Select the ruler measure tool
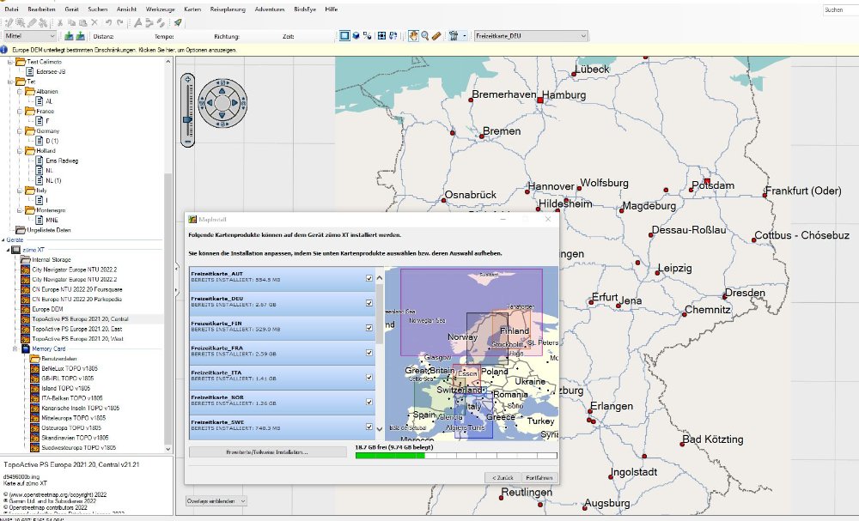 click(436, 36)
